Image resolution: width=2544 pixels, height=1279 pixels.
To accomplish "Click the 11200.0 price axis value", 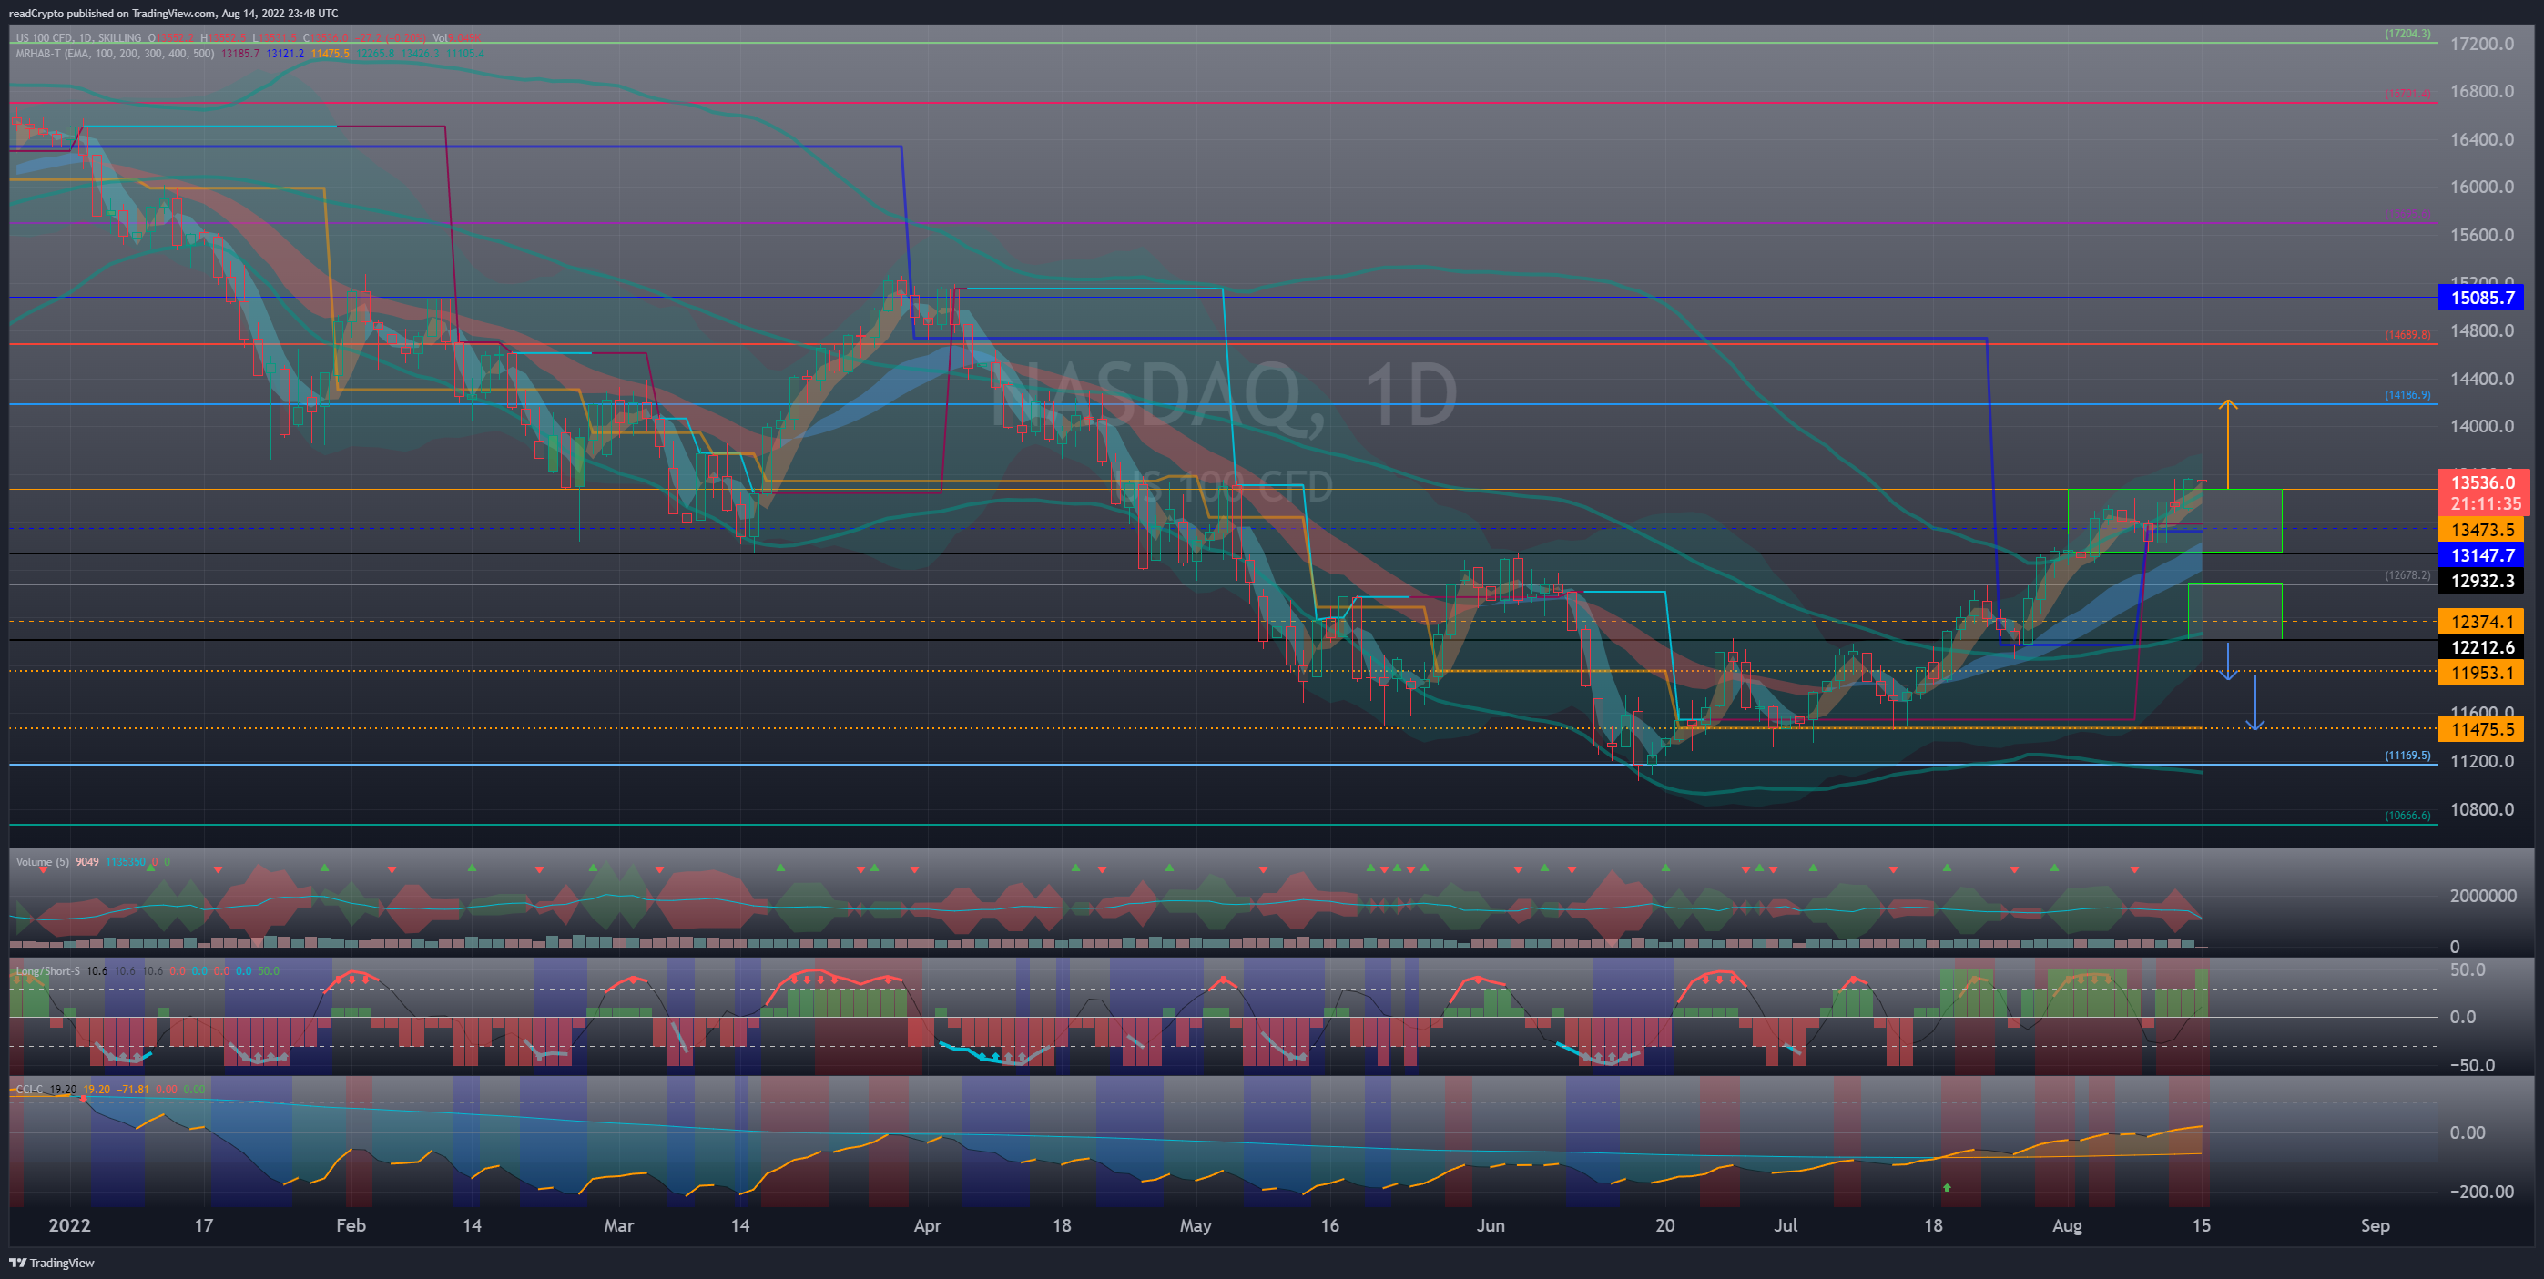I will click(2482, 761).
